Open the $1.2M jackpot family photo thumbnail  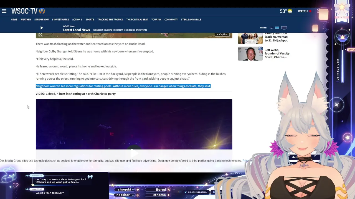tap(250, 38)
